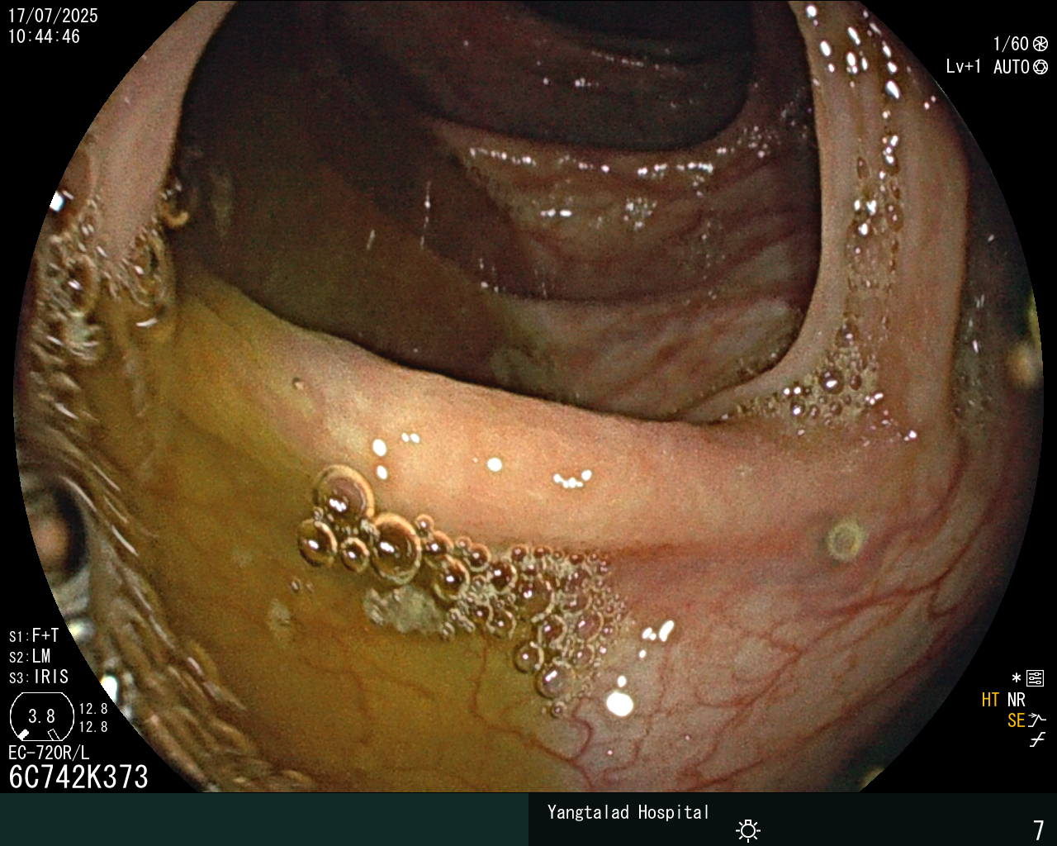Click the S2: LM switch assignment
Viewport: 1057px width, 846px height.
(30, 656)
